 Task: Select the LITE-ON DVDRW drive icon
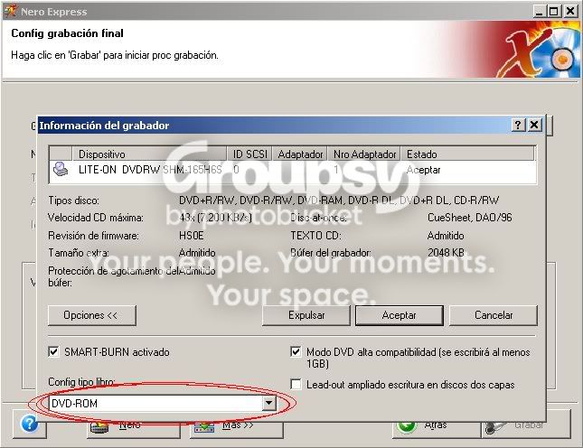[61, 169]
